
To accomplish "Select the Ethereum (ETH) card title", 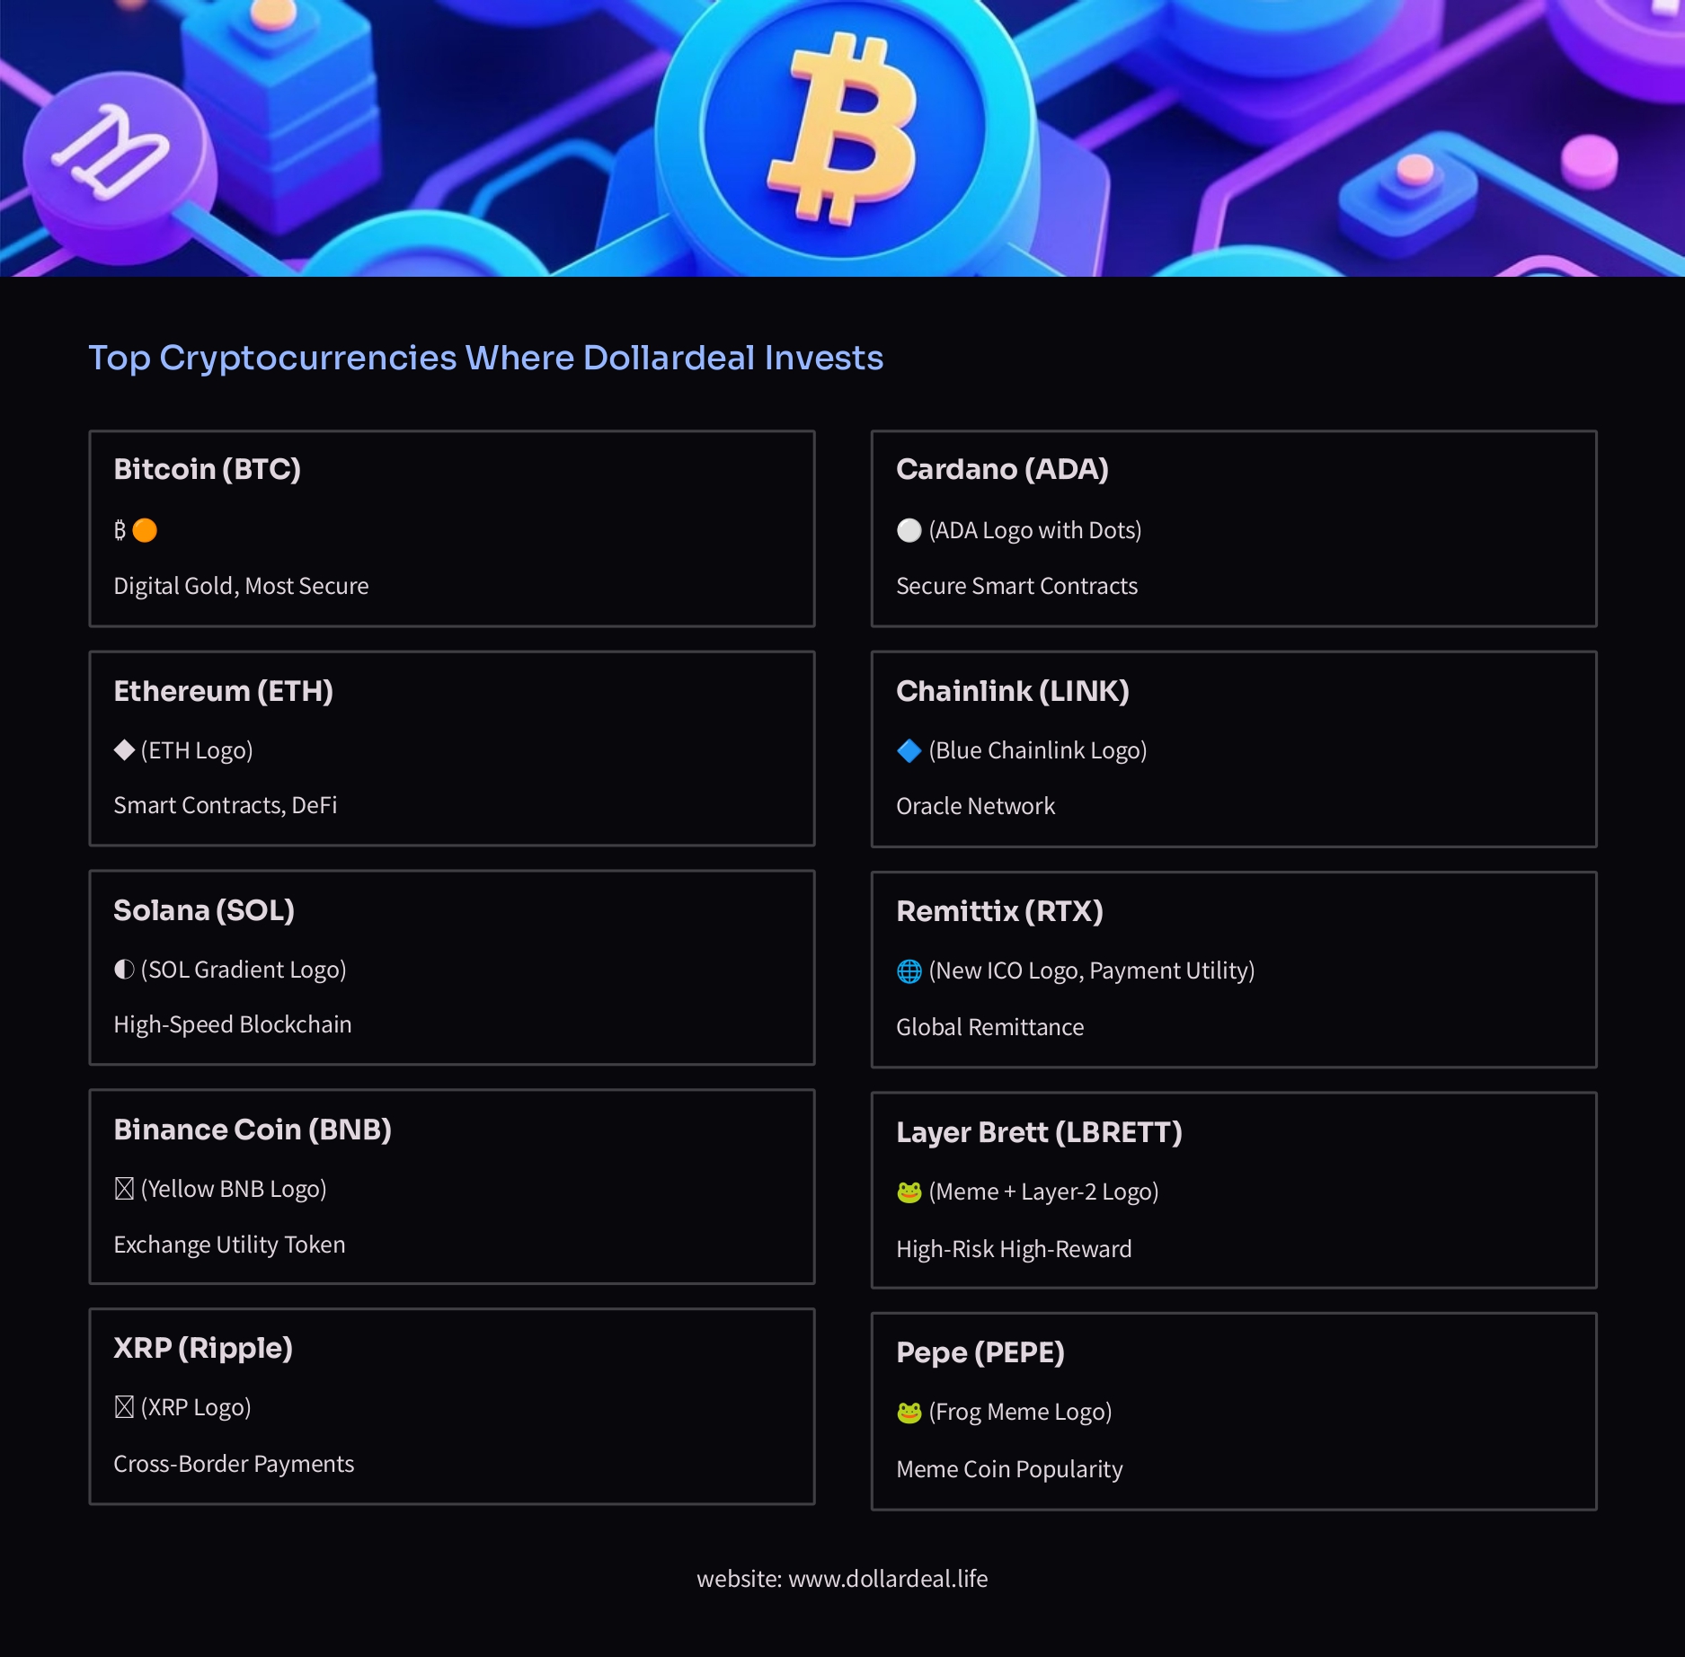I will (223, 691).
